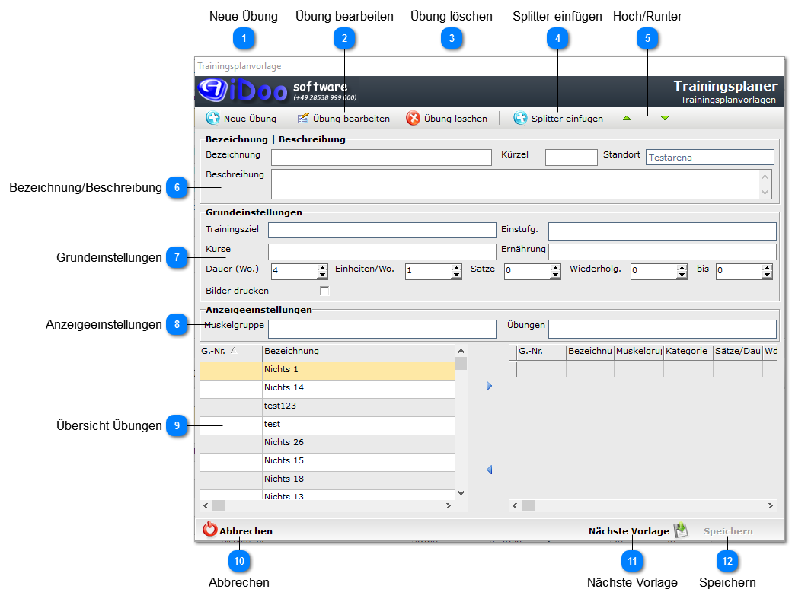The height and width of the screenshot is (602, 792).
Task: Select the Nichts 14 exercise row
Action: click(327, 388)
